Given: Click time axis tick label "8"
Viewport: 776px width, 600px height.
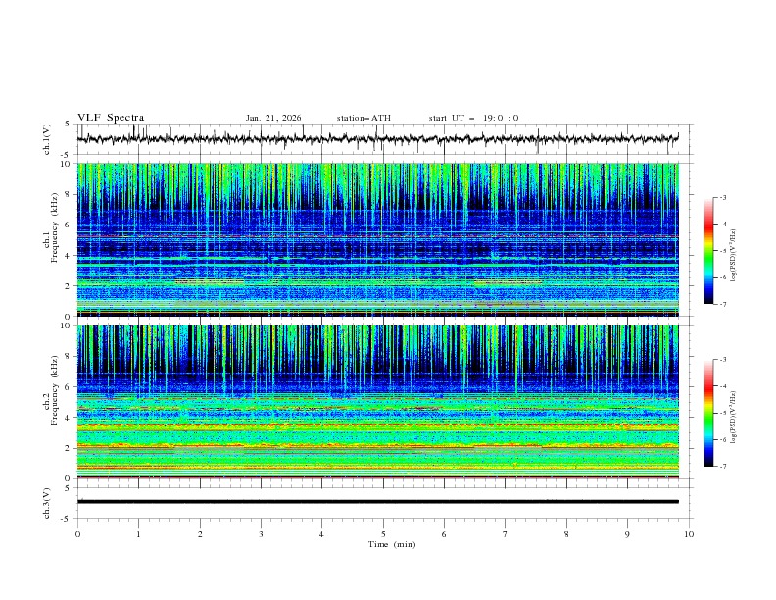Looking at the screenshot, I should [566, 534].
